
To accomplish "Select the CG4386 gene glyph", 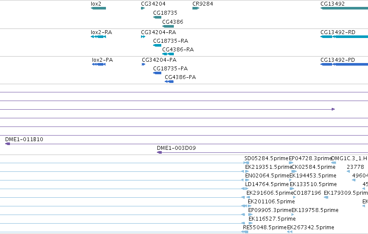I will pos(168,26).
